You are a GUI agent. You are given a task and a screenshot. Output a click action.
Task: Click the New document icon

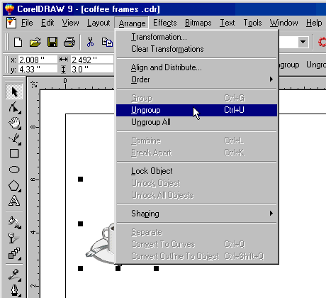18,43
